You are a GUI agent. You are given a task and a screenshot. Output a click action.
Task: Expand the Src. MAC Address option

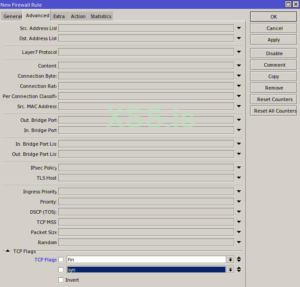(239, 106)
